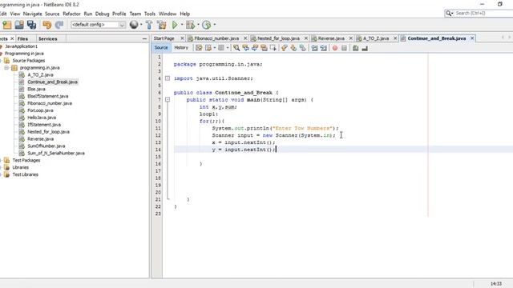This screenshot has width=513, height=288.
Task: Toggle Bookmark on current line
Action: coord(302,48)
